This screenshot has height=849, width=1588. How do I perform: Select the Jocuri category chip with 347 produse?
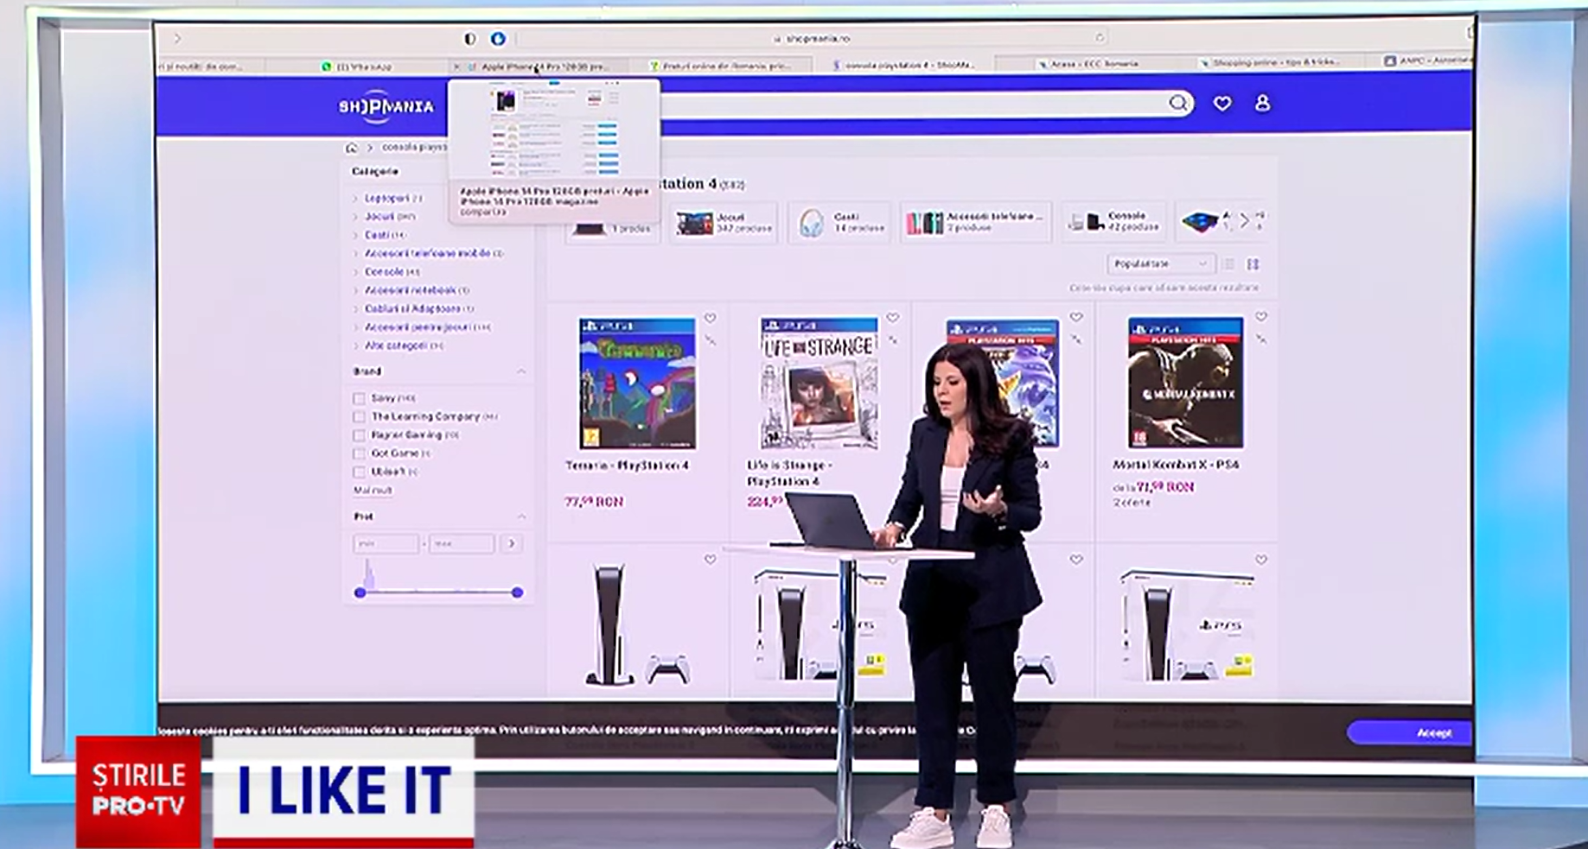point(723,221)
